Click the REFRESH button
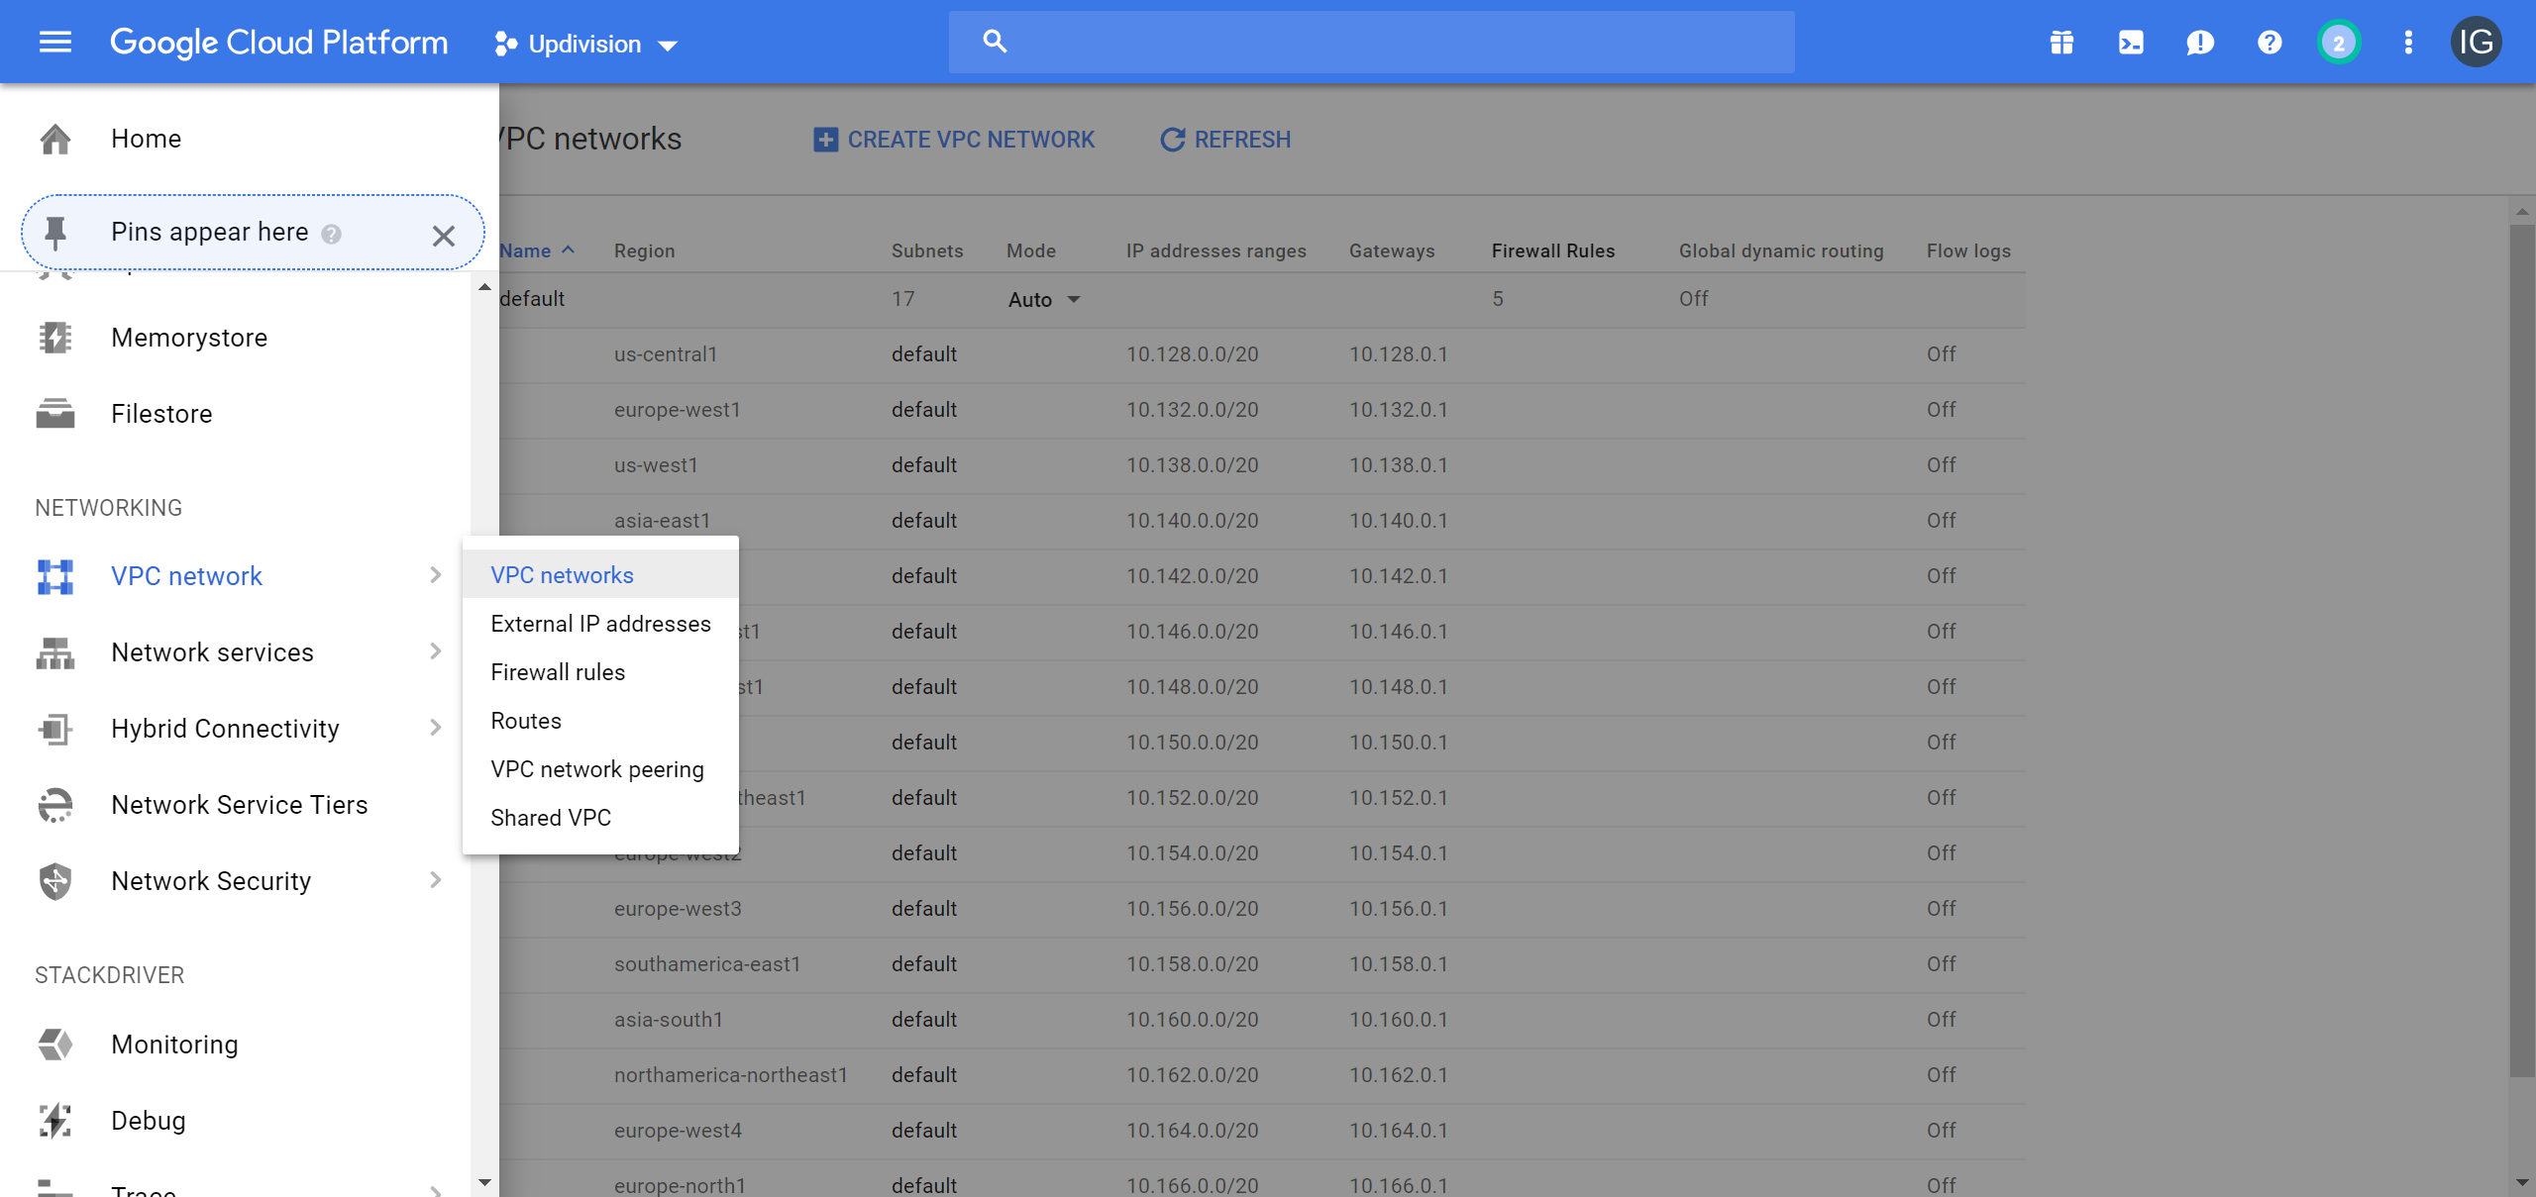Screen dimensions: 2536x1197 tap(1225, 140)
